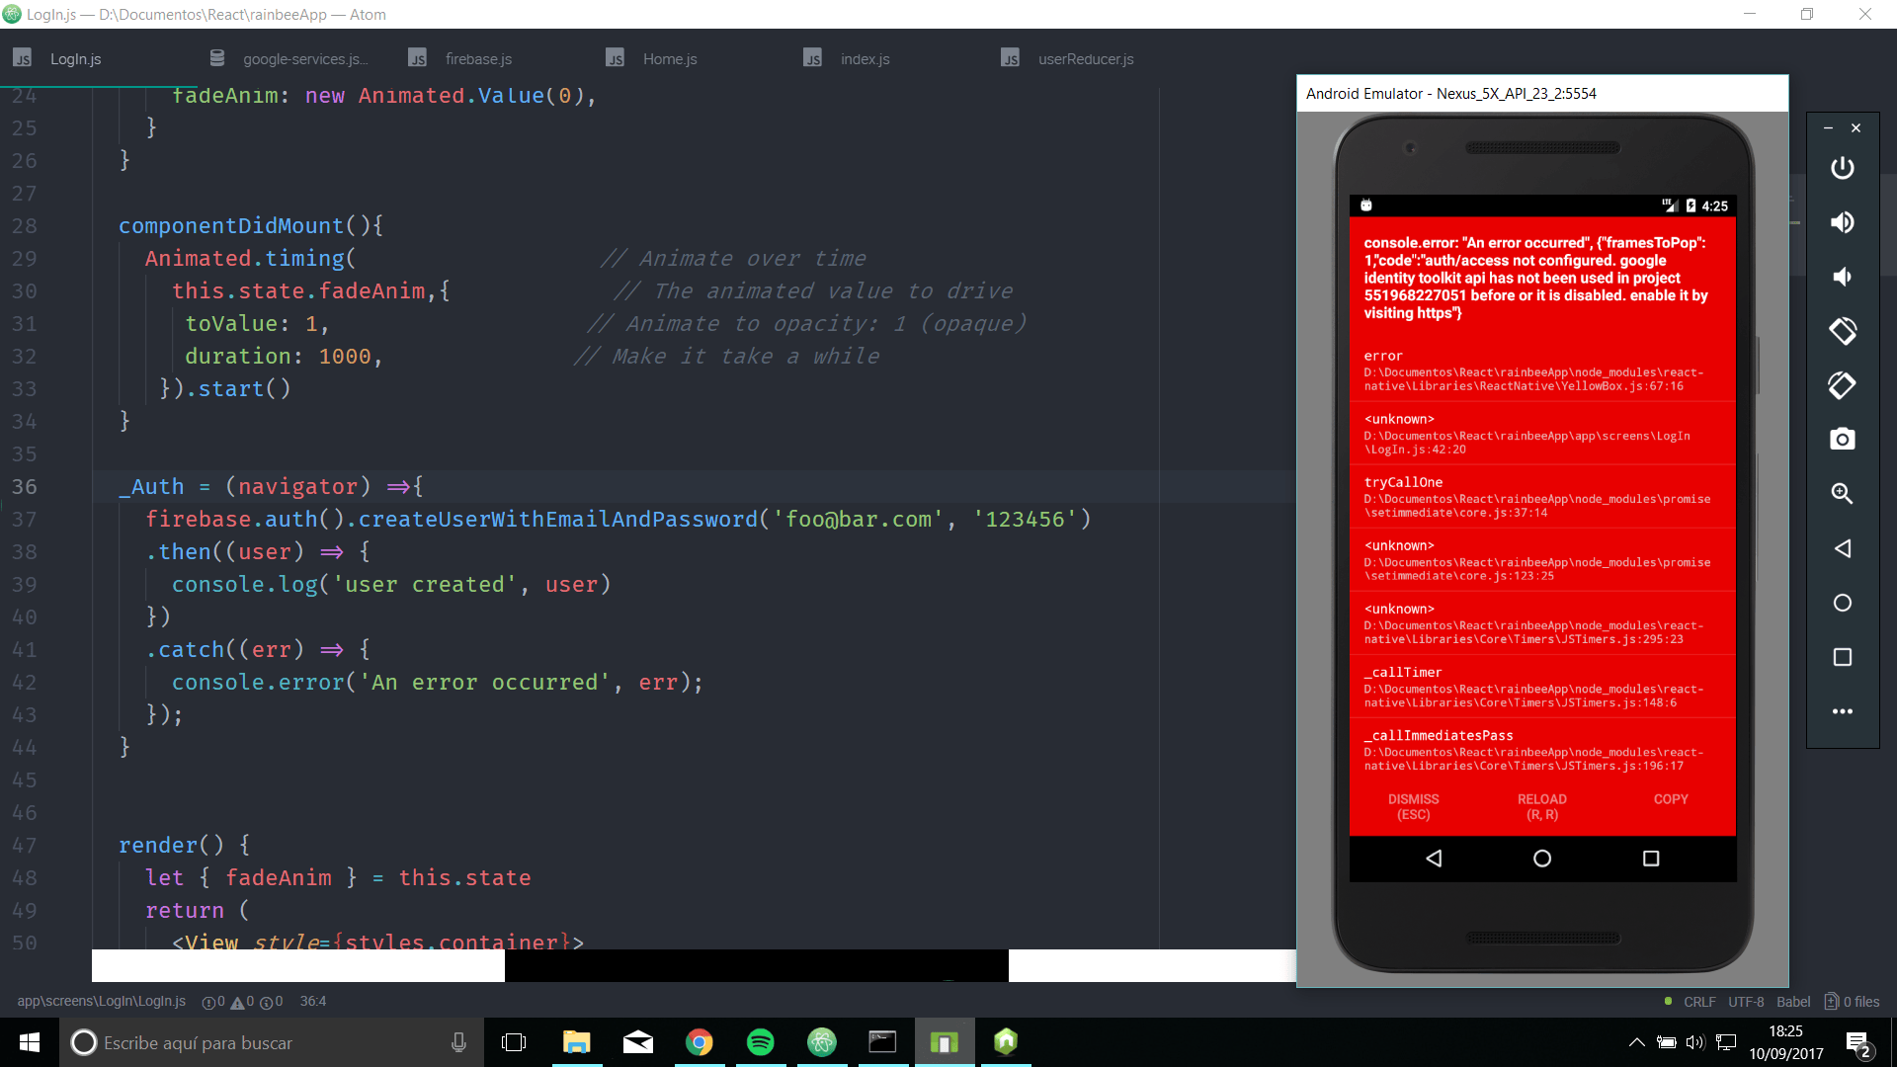1897x1067 pixels.
Task: Click line number 36 in the editor gutter
Action: tap(25, 487)
